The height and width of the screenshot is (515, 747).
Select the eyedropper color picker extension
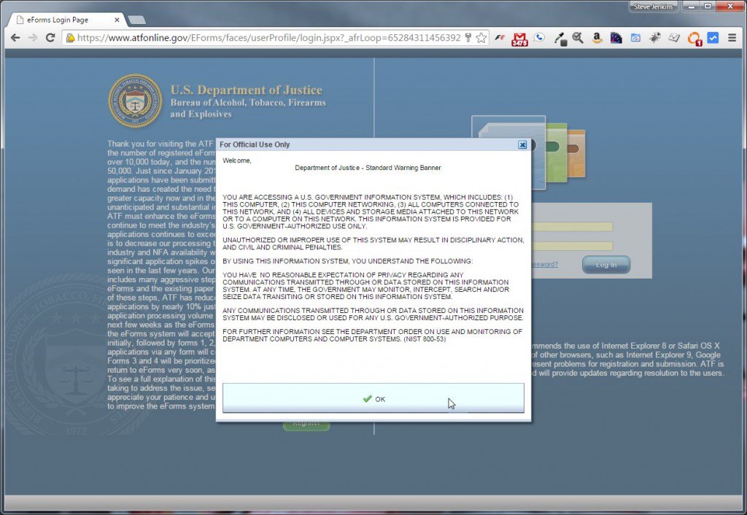(559, 37)
